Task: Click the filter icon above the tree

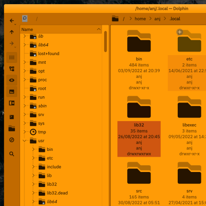Action: click(25, 19)
